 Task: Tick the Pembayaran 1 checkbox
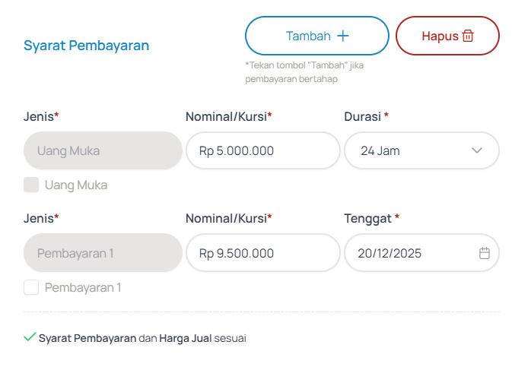pyautogui.click(x=31, y=287)
